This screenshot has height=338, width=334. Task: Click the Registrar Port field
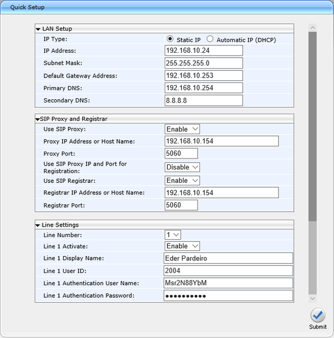click(181, 205)
